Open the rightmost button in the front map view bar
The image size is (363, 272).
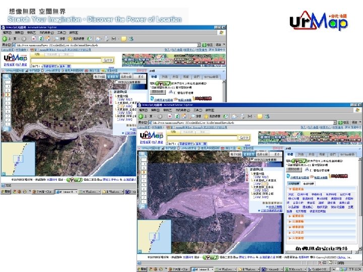tap(277, 154)
